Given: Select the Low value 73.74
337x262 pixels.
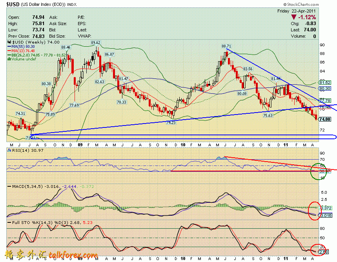Looking at the screenshot, I should (38, 30).
